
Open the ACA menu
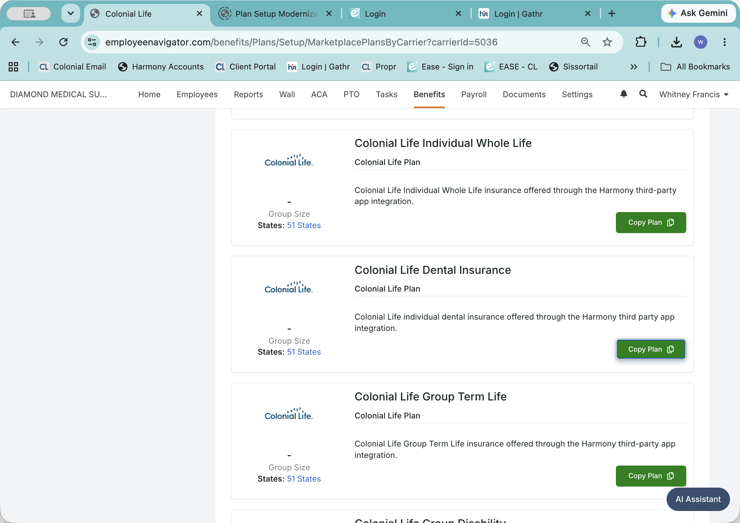319,95
